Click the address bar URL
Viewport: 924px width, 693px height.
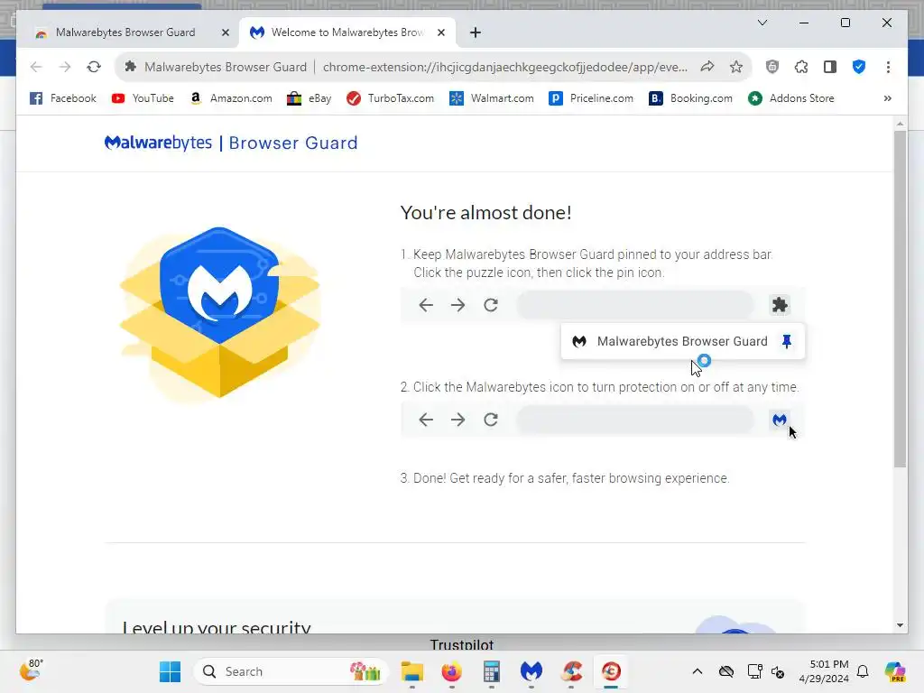(x=505, y=67)
